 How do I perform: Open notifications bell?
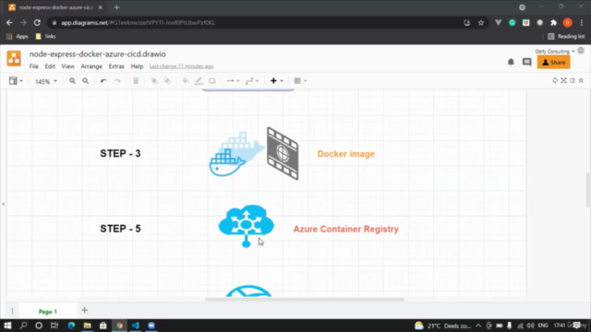(x=511, y=62)
